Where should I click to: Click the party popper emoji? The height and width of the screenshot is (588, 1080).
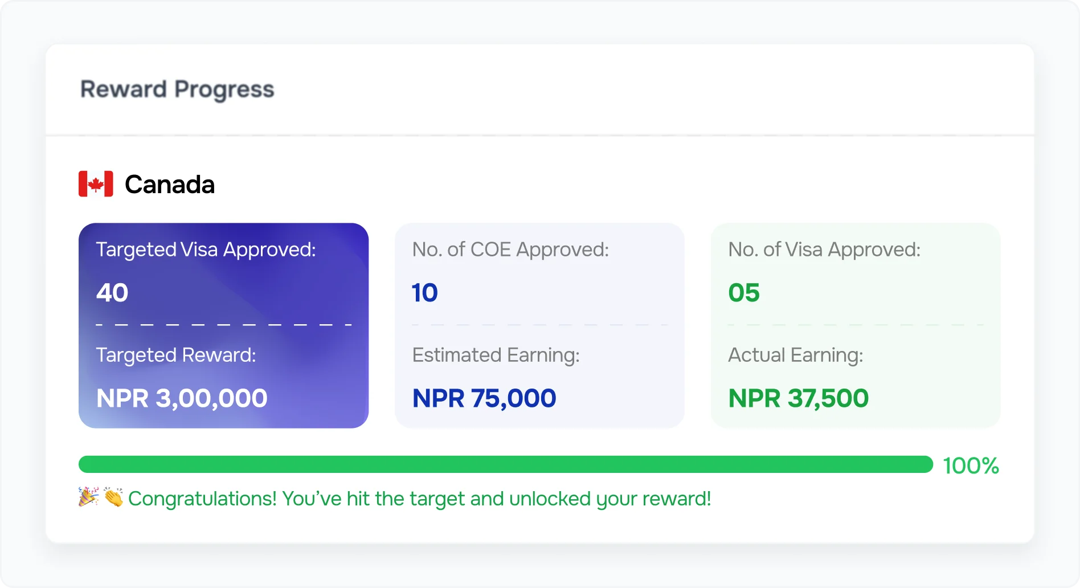point(88,498)
